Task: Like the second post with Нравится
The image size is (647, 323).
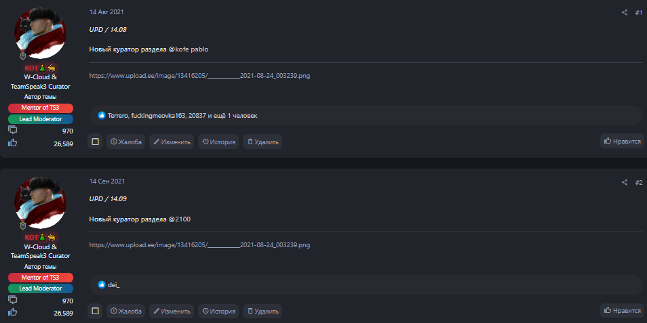Action: (622, 311)
